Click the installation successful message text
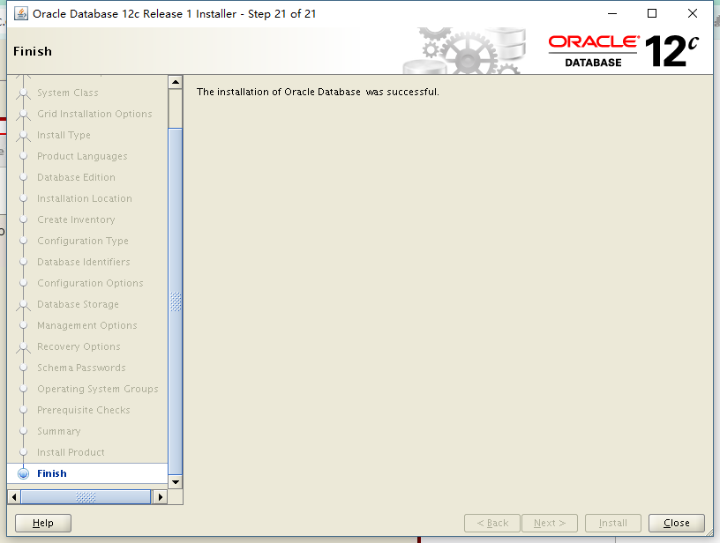This screenshot has width=720, height=543. [318, 92]
